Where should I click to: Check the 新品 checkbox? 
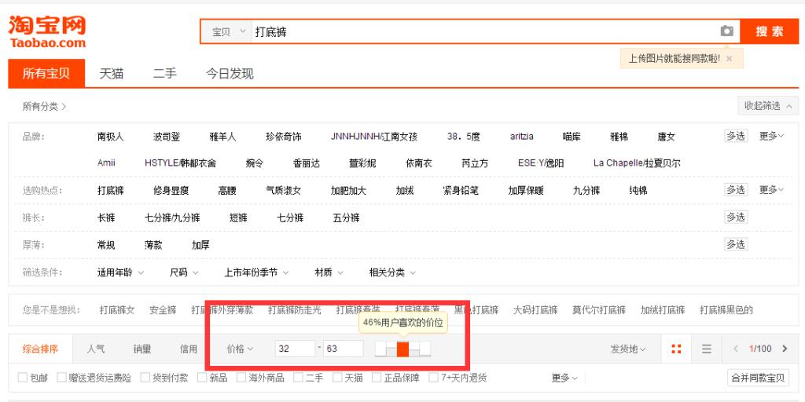[202, 378]
